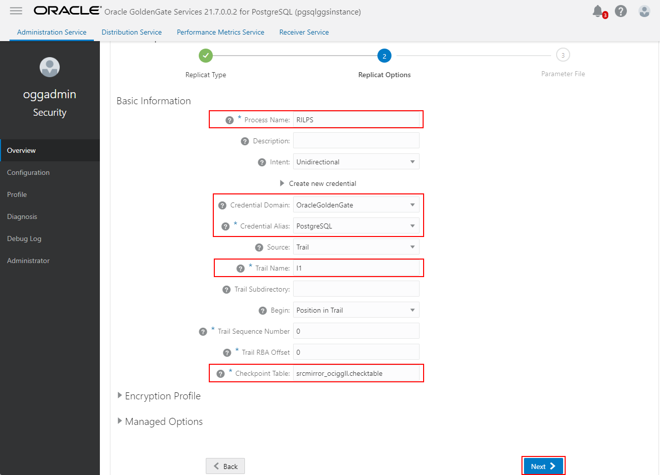Viewport: 660px width, 475px height.
Task: Click the Parameter File step 3 circle
Action: 563,55
